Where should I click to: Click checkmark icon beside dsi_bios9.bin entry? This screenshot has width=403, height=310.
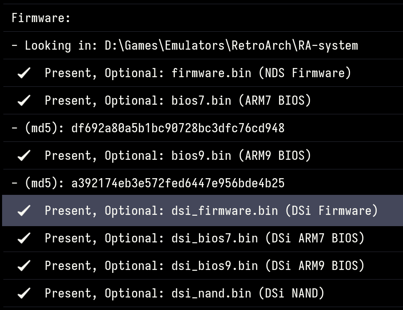24,265
